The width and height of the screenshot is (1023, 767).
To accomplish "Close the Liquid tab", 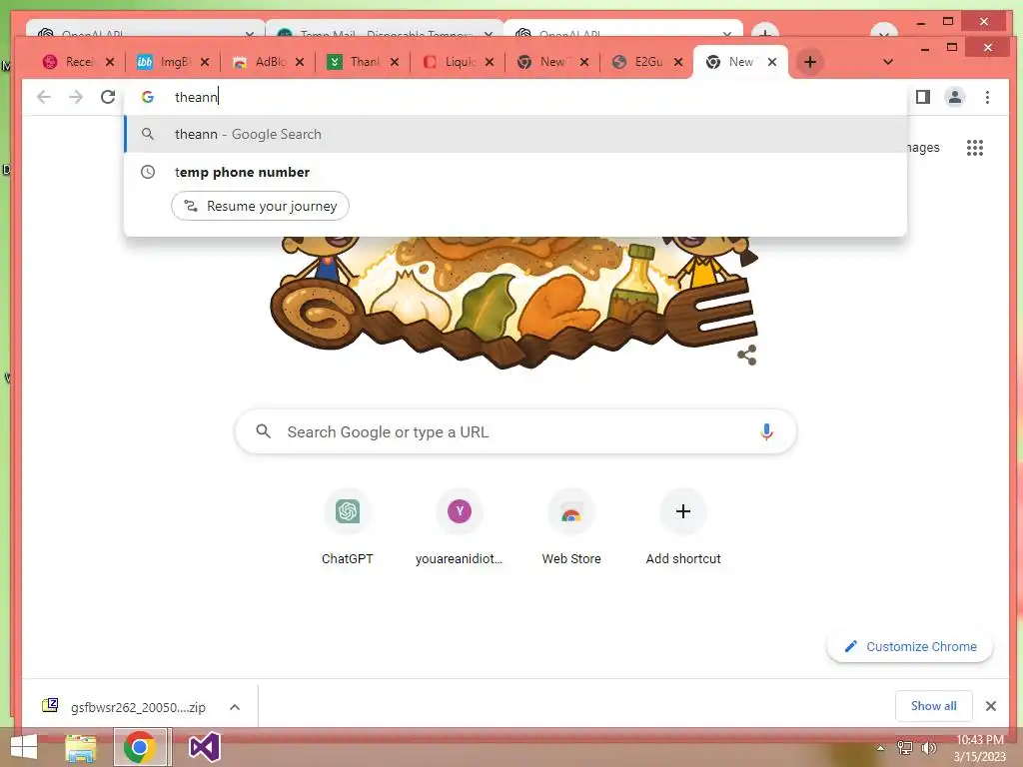I will (490, 62).
